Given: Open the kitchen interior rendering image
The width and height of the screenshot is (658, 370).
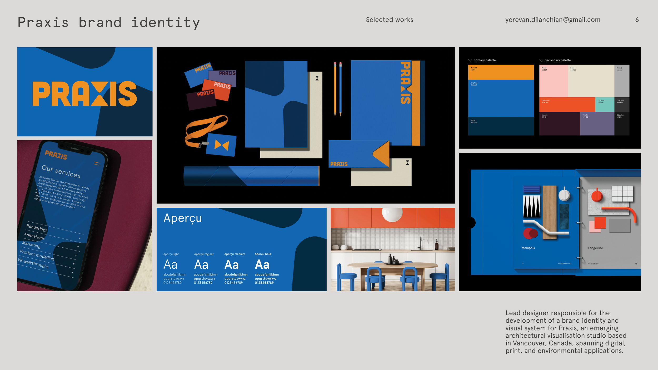Looking at the screenshot, I should pyautogui.click(x=392, y=249).
